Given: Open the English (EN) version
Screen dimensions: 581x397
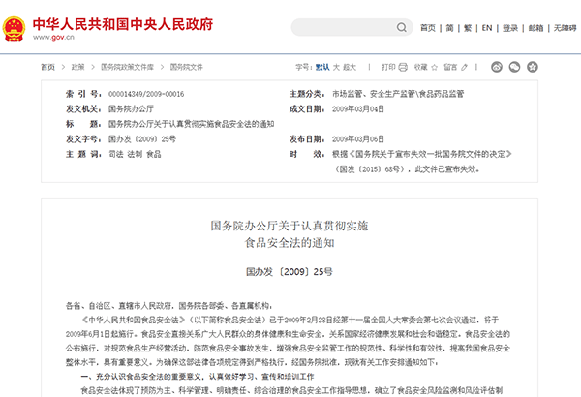Looking at the screenshot, I should click(487, 28).
